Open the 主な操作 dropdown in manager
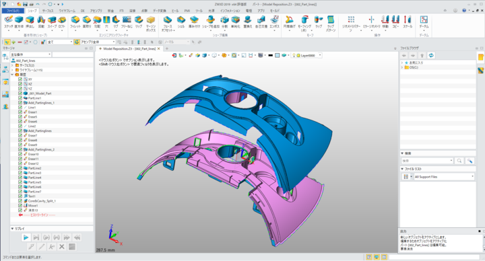The height and width of the screenshot is (261, 485). [x=30, y=54]
